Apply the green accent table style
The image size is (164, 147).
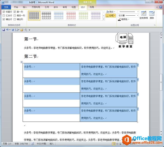pos(83,16)
